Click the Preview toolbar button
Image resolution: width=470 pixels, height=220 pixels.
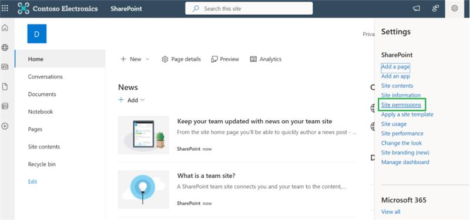225,59
